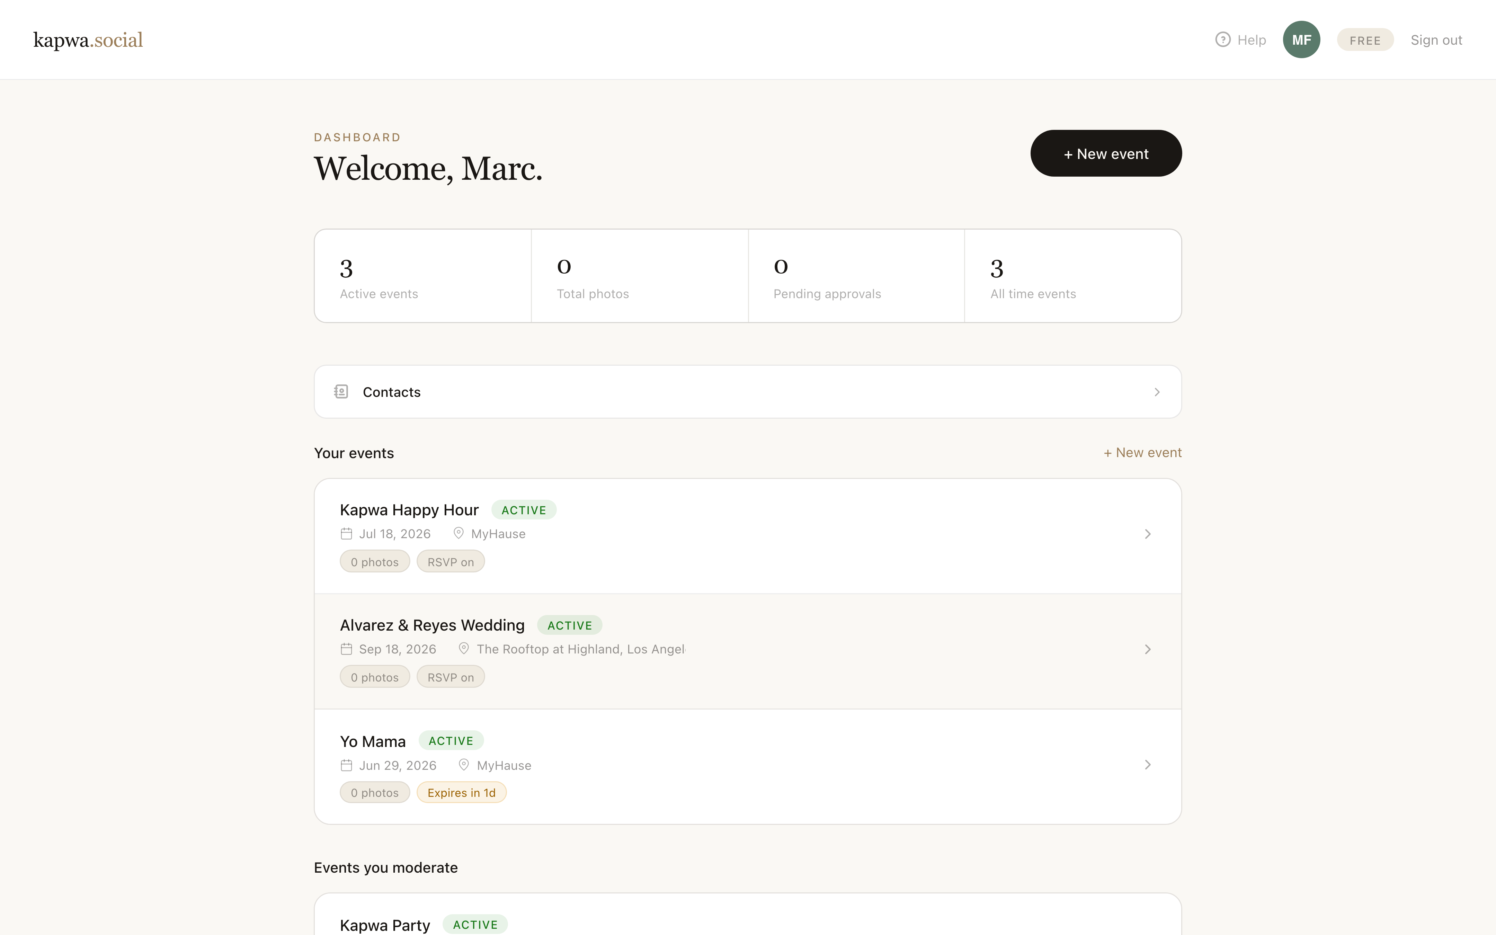Open the MF profile avatar
This screenshot has width=1496, height=935.
click(1301, 39)
